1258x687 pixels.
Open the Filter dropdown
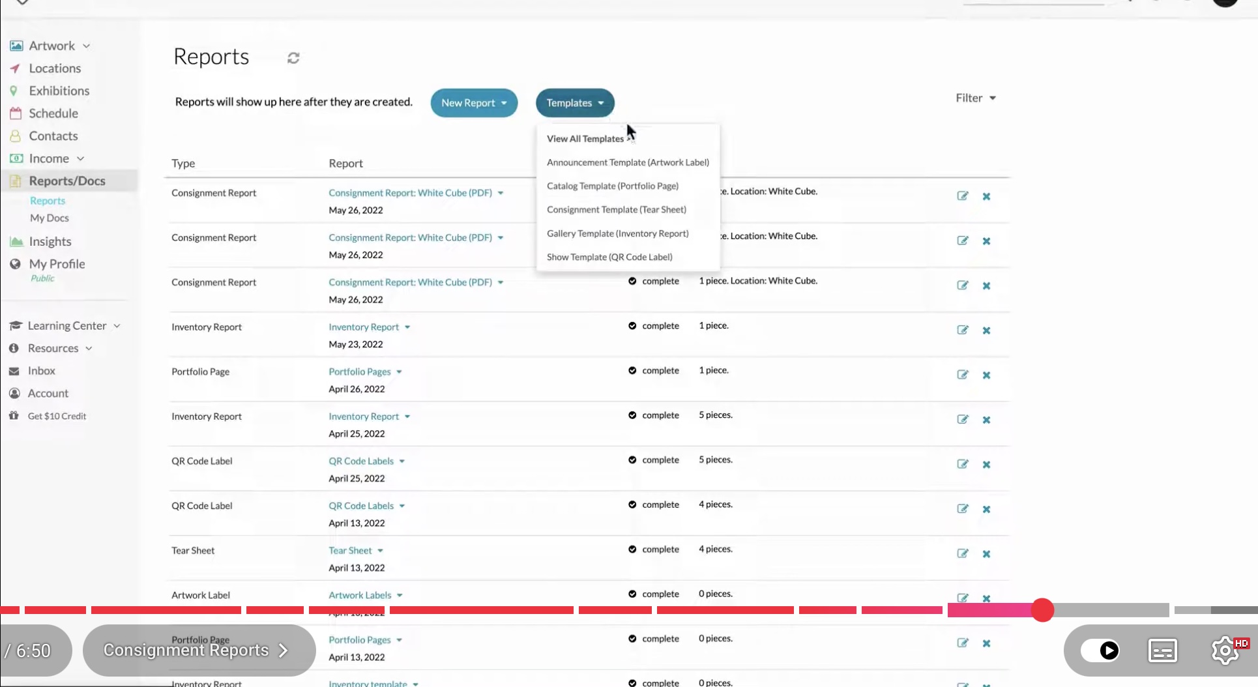pos(976,98)
